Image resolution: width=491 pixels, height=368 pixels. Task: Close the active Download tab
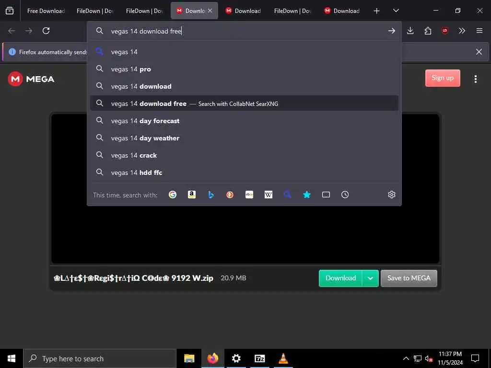(210, 11)
